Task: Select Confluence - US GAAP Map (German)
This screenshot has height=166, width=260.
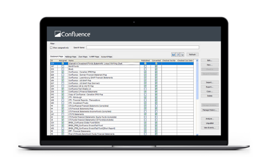Action: [x=84, y=83]
